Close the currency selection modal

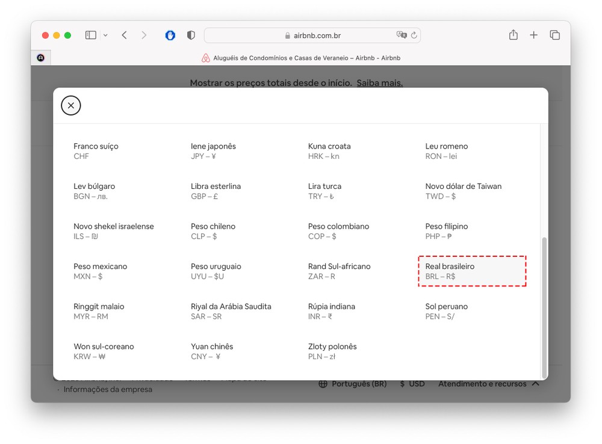click(71, 106)
